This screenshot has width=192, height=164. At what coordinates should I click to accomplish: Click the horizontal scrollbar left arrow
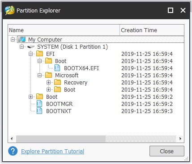pyautogui.click(x=12, y=139)
